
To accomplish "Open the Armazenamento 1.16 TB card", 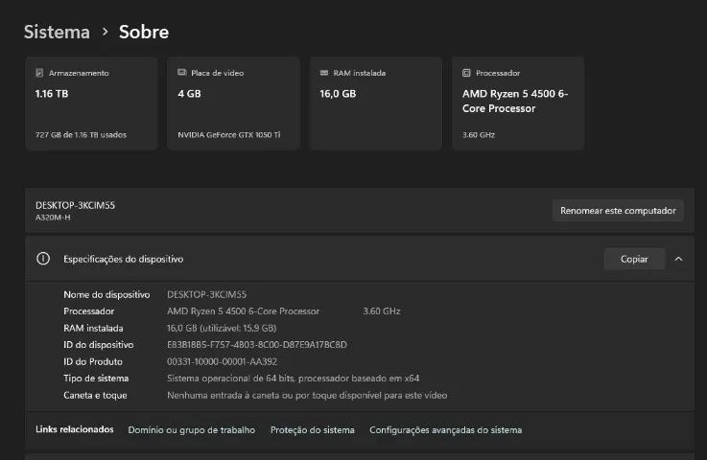I will click(91, 103).
